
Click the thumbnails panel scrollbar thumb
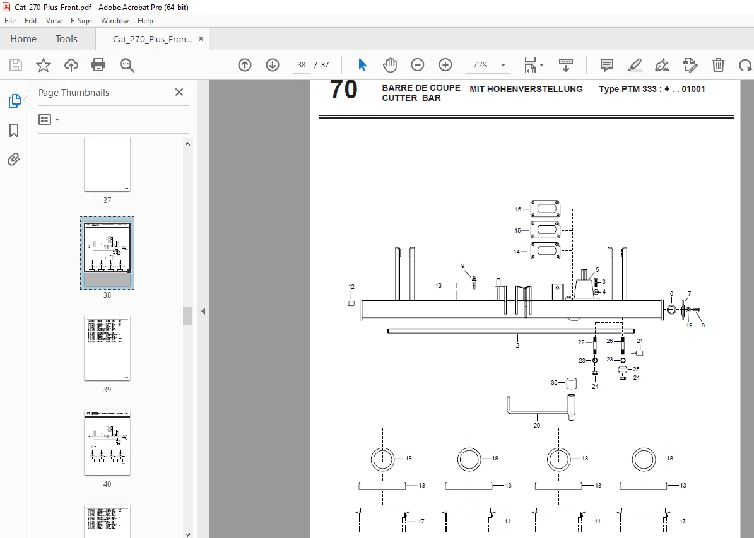187,317
